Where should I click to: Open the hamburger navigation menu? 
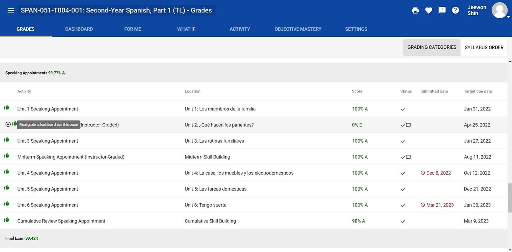coord(11,10)
